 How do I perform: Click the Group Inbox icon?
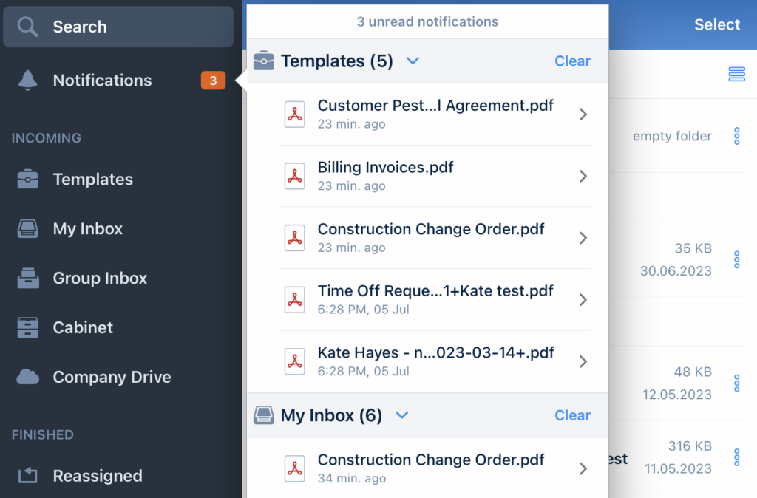coord(28,279)
